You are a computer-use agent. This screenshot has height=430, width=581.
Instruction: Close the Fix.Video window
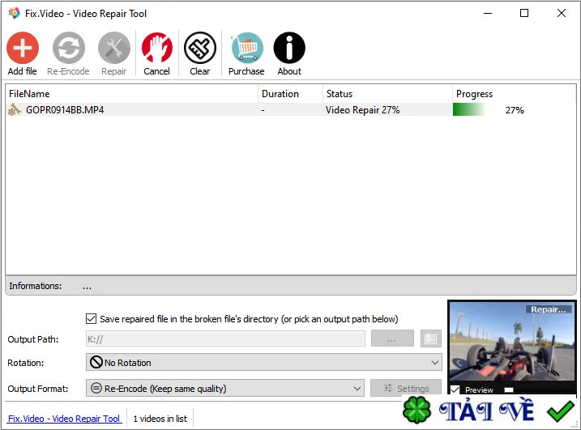(562, 13)
